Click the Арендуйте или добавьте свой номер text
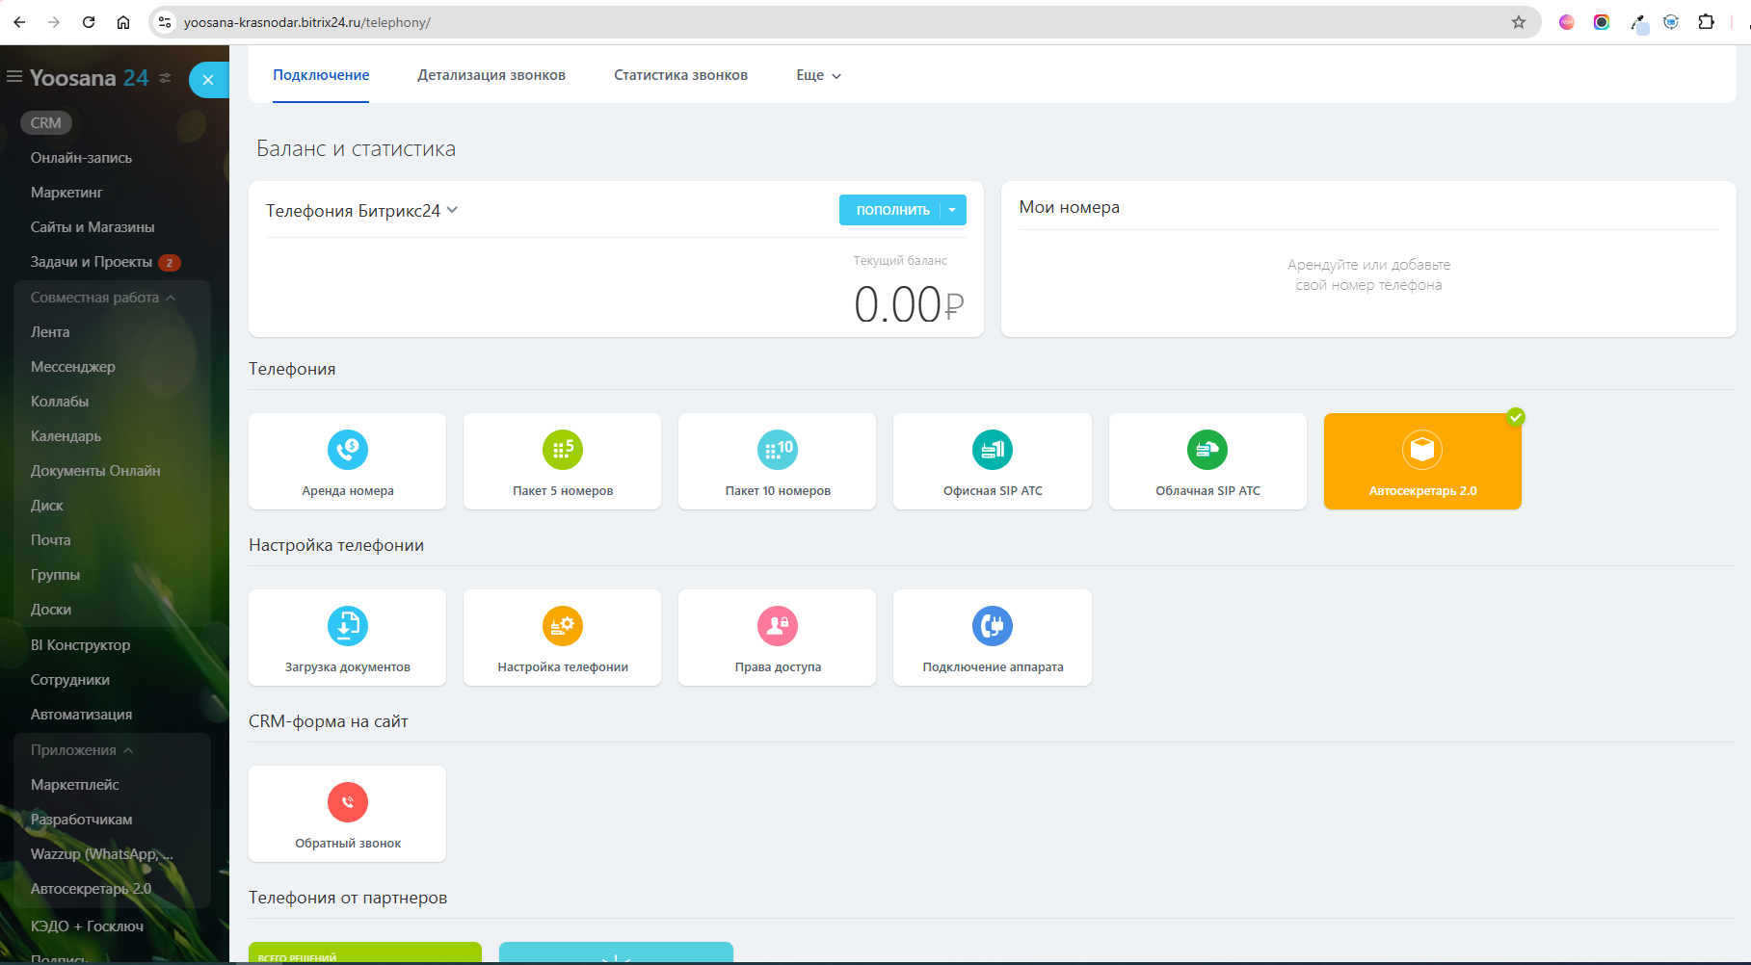The image size is (1751, 965). 1368,274
